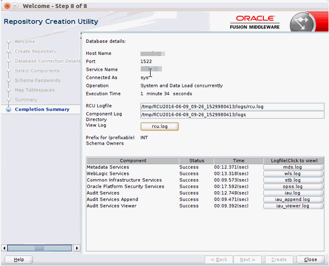Click the Execution Time value text
Viewport: 329px width, 266px height.
pyautogui.click(x=166, y=94)
